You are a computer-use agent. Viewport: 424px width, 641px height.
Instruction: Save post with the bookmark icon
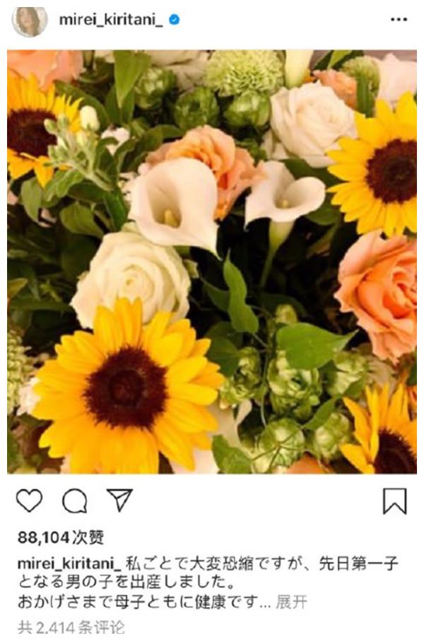click(394, 501)
